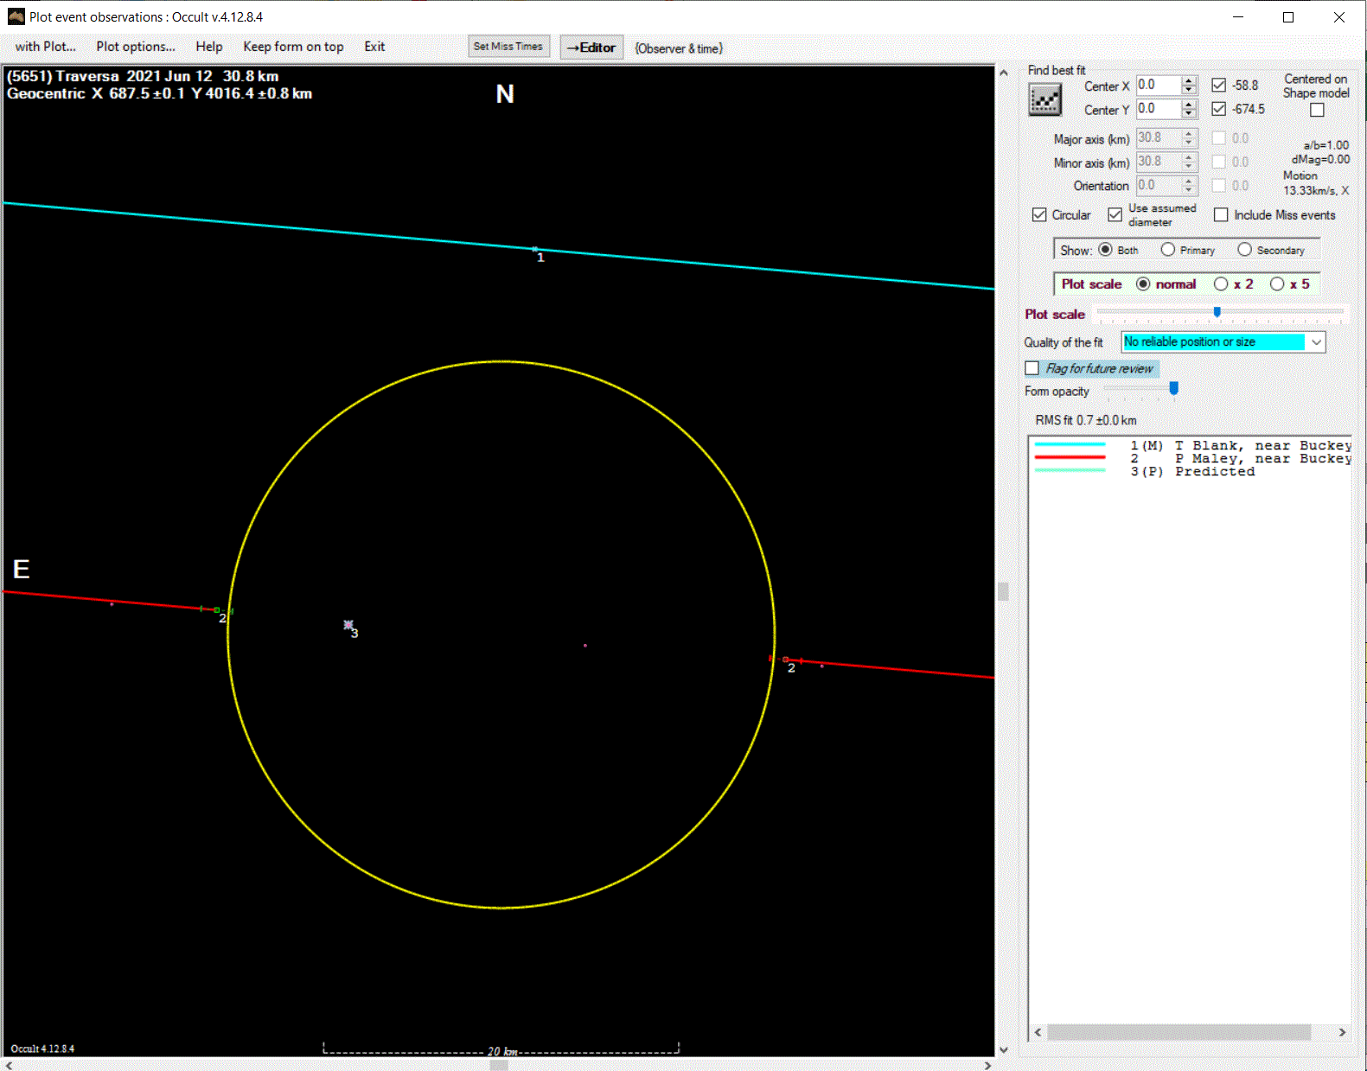
Task: Uncheck the Center X fit checkbox (-58.8)
Action: 1218,85
